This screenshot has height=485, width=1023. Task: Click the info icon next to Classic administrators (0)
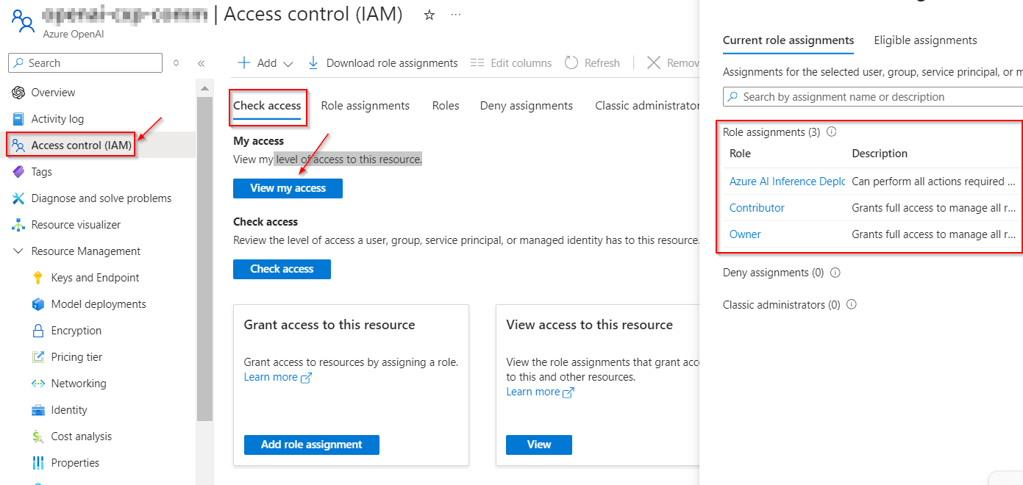click(851, 304)
